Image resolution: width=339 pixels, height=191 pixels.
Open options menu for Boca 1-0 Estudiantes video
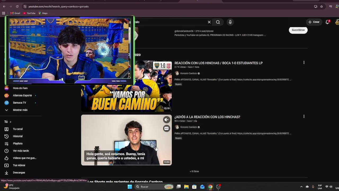tap(304, 63)
